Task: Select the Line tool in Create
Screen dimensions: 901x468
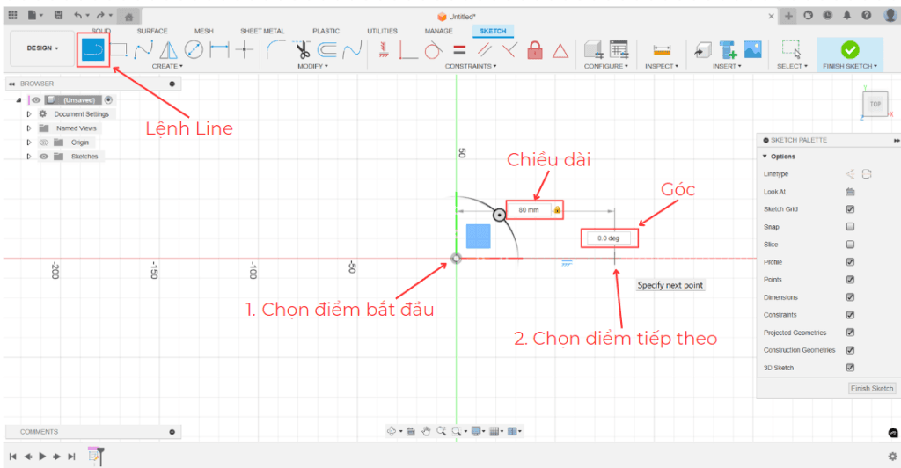Action: tap(93, 51)
